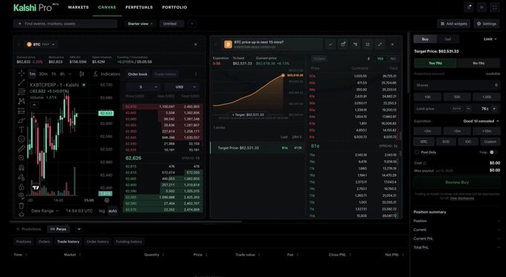The image size is (506, 277).
Task: Select the emoji sticker tool
Action: pos(22,139)
